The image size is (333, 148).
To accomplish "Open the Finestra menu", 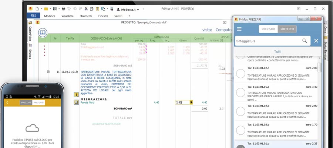I will (103, 16).
